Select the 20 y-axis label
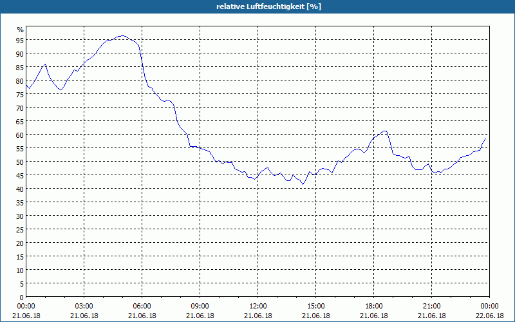 [20, 243]
